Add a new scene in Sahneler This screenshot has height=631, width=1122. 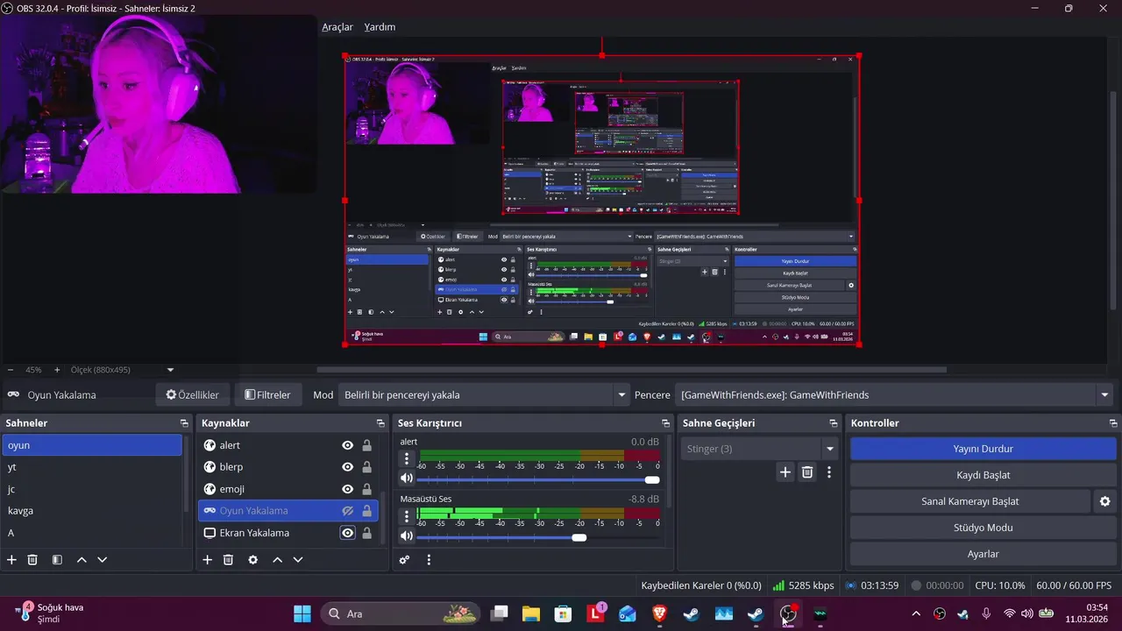(x=11, y=559)
